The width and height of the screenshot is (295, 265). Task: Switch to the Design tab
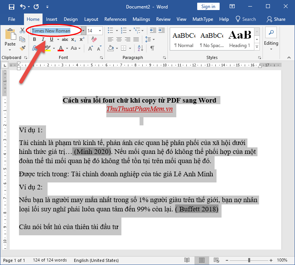click(x=70, y=19)
